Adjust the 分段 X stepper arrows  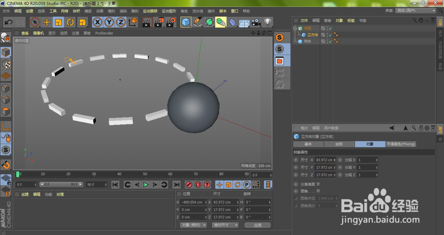pyautogui.click(x=377, y=160)
